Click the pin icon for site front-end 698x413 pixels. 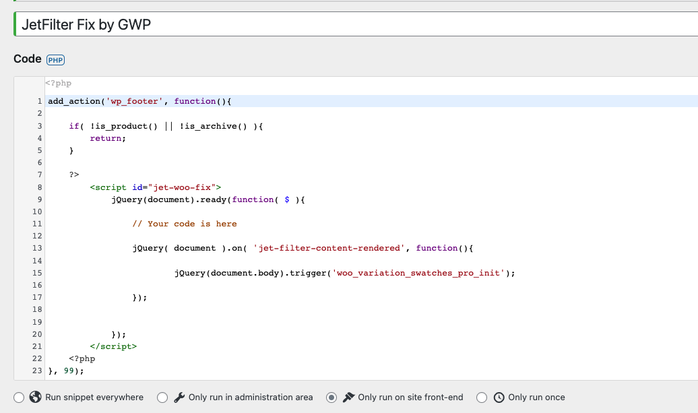(348, 397)
